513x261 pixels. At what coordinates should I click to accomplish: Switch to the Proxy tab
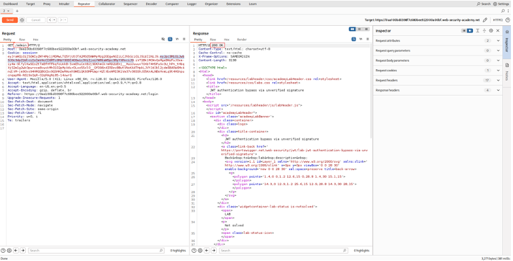pyautogui.click(x=47, y=4)
